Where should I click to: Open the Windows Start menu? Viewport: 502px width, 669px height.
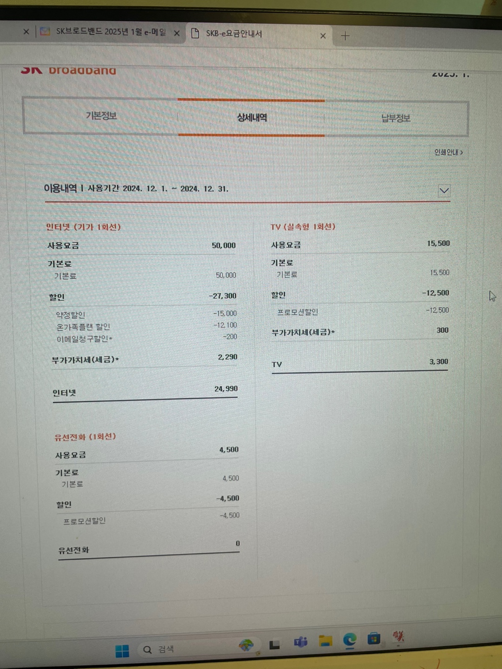coord(122,651)
